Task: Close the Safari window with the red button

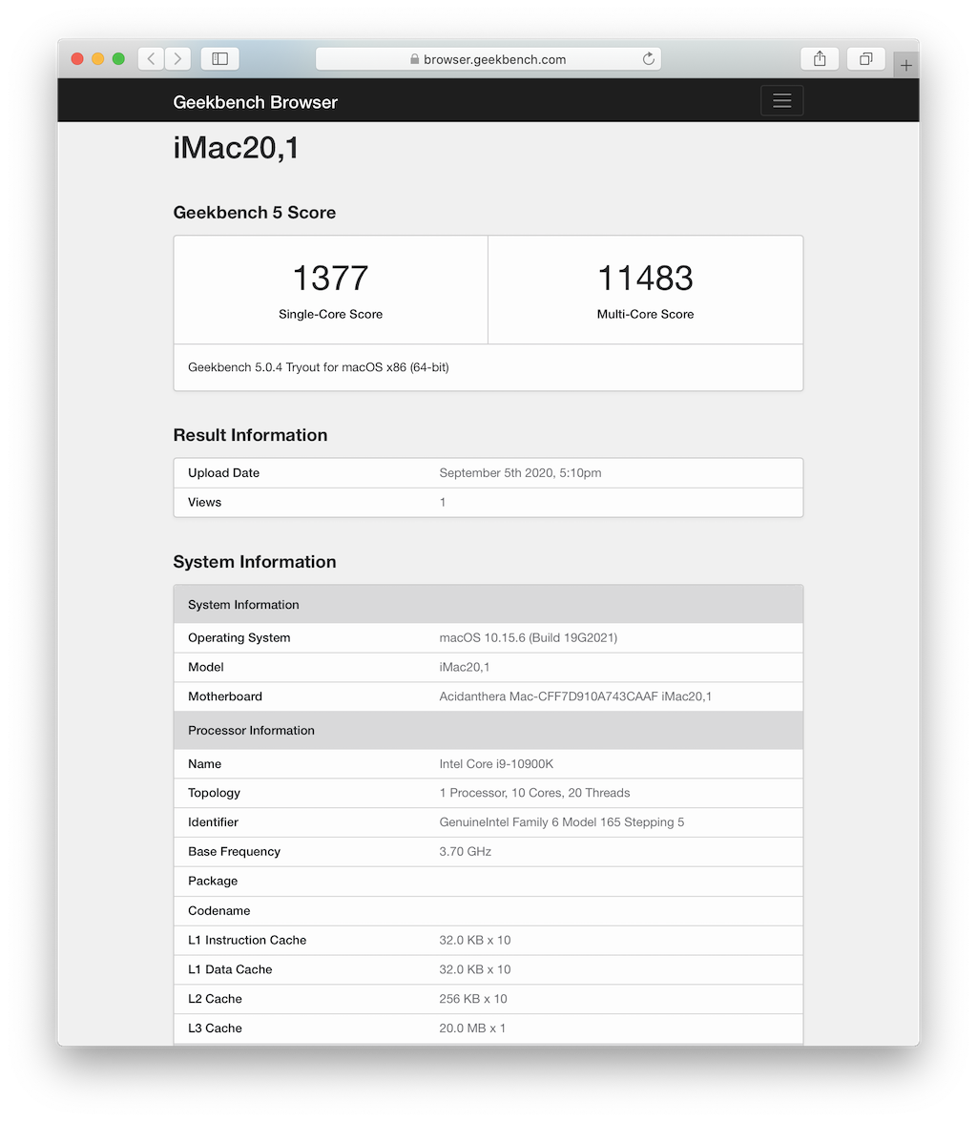Action: pos(77,59)
